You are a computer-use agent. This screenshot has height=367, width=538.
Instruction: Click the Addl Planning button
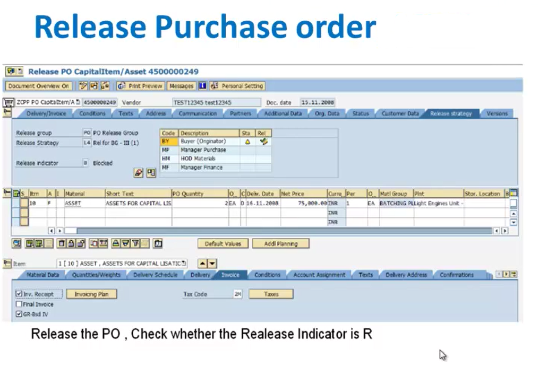click(280, 243)
